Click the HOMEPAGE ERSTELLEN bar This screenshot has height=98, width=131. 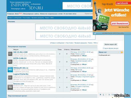point(112,33)
